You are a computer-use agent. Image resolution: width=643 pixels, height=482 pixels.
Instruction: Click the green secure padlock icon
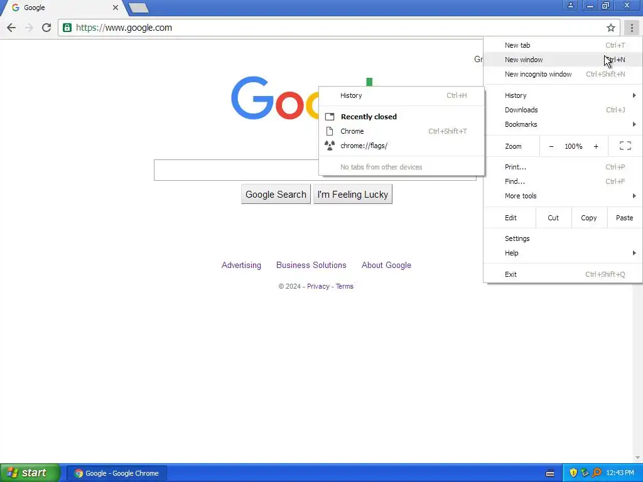pyautogui.click(x=67, y=28)
